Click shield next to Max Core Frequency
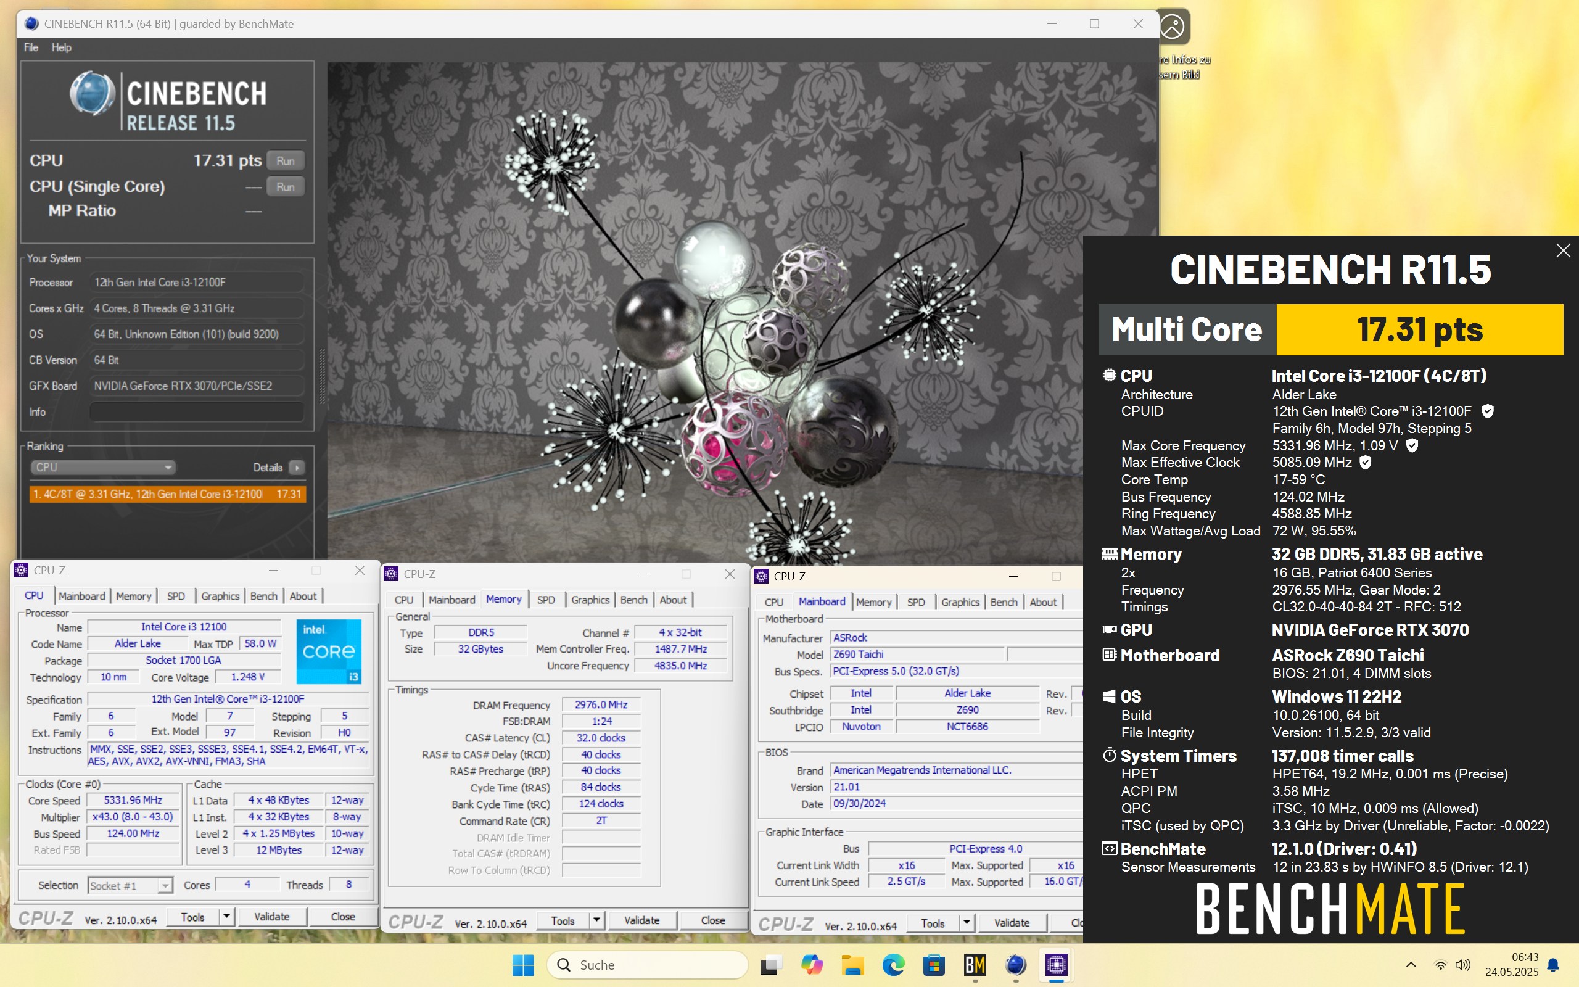This screenshot has height=987, width=1579. click(x=1412, y=446)
